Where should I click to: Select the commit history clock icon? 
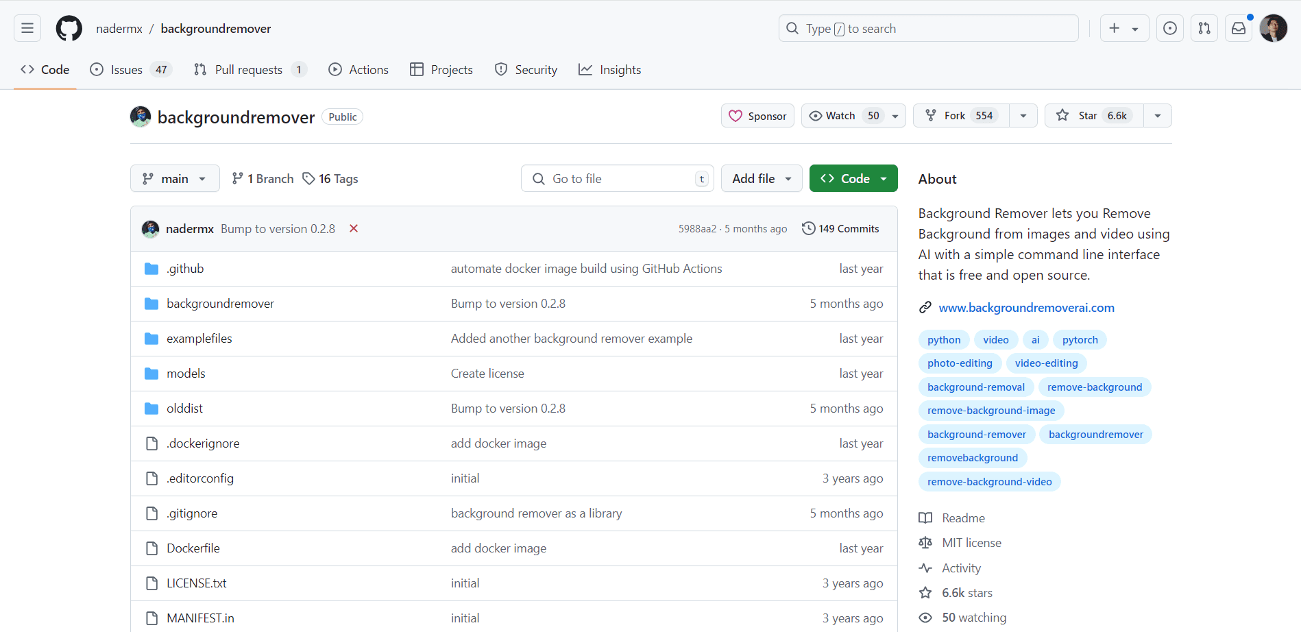pos(809,228)
